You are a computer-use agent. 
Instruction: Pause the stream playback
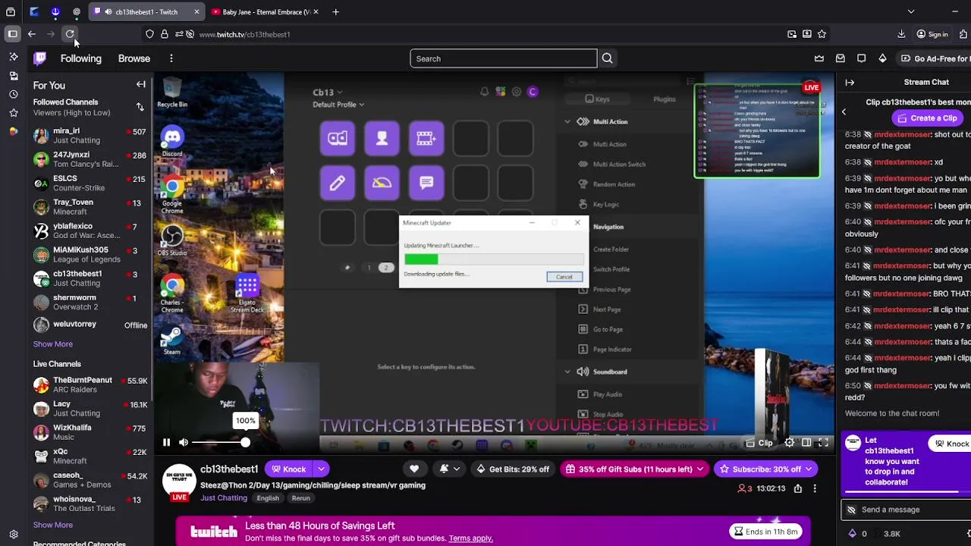pyautogui.click(x=166, y=443)
